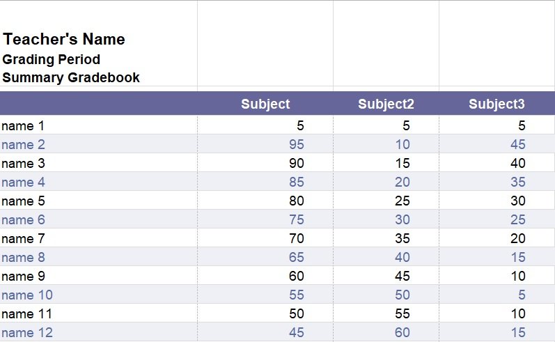The image size is (555, 342).
Task: Select the Summary Gradebook heading
Action: (x=71, y=77)
